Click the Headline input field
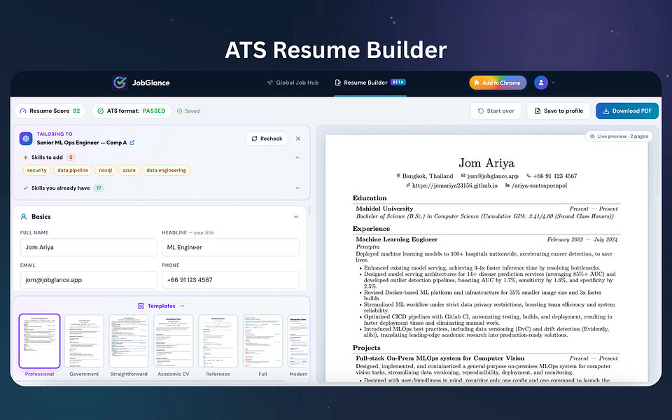The width and height of the screenshot is (672, 420). [230, 247]
